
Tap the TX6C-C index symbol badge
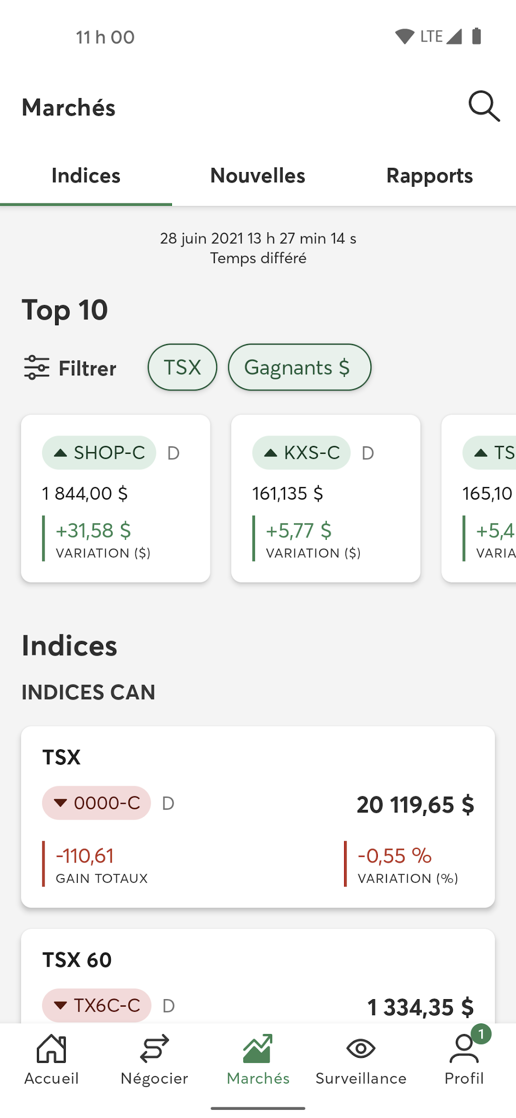97,1006
